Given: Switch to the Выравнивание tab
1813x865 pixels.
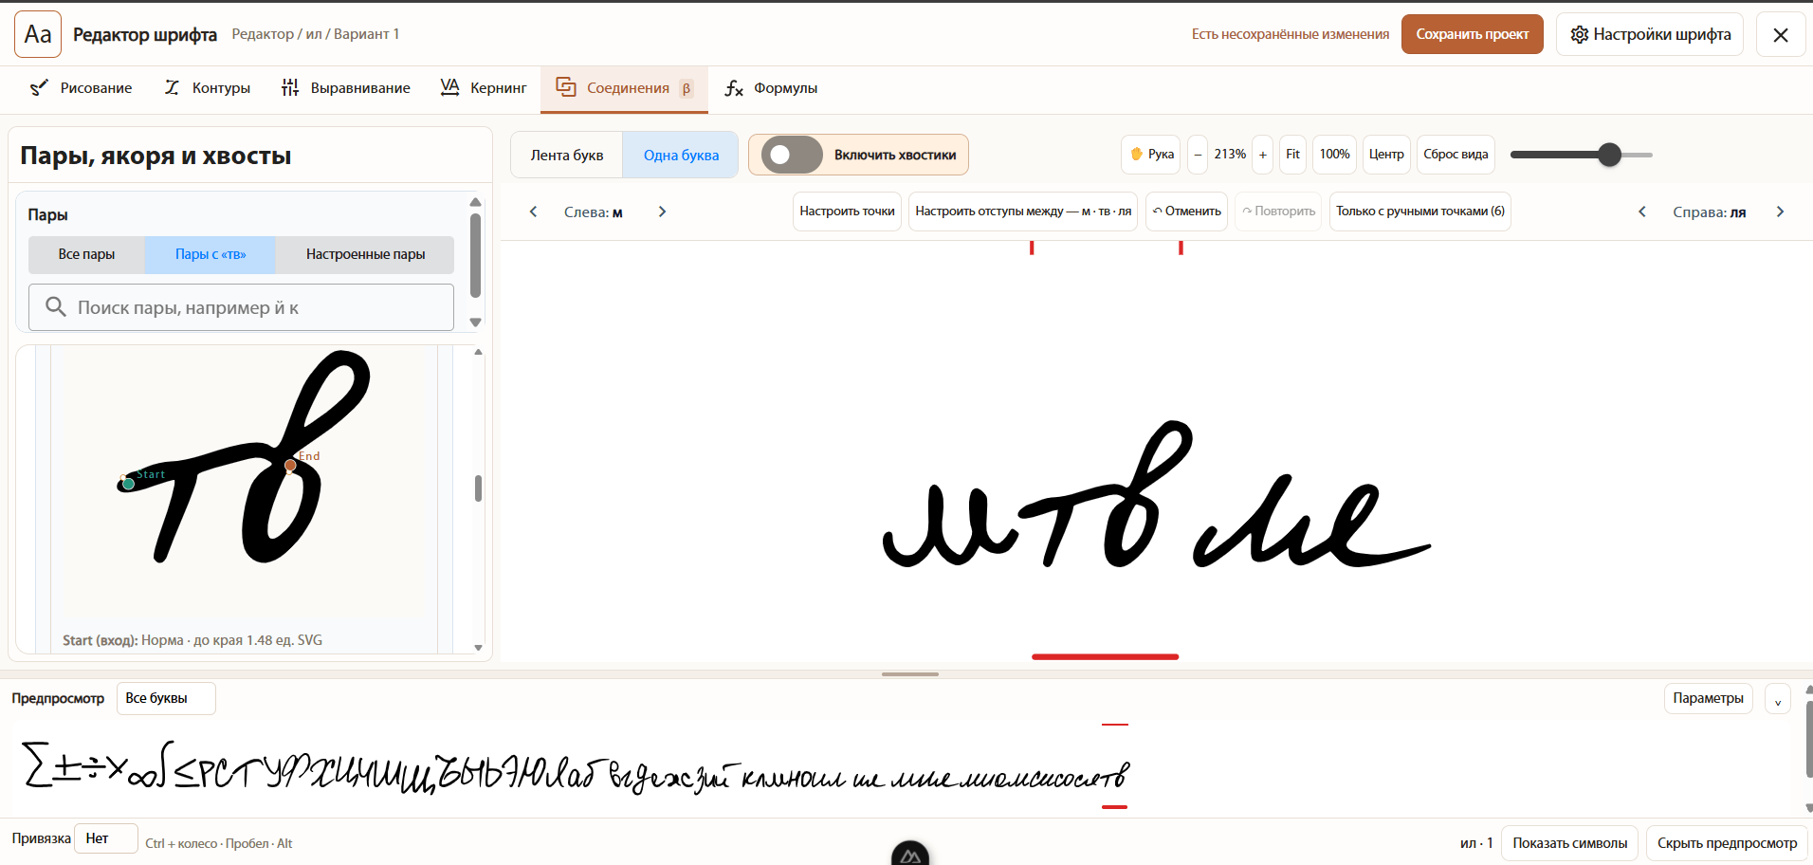Looking at the screenshot, I should 346,88.
